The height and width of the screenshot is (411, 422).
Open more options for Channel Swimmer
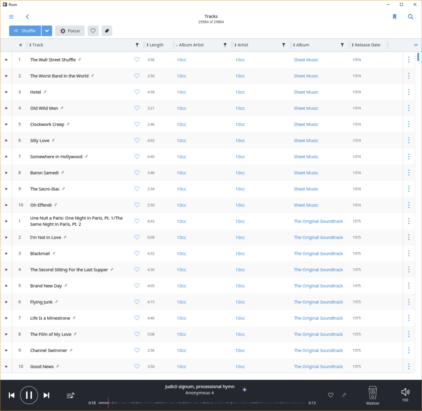[409, 350]
